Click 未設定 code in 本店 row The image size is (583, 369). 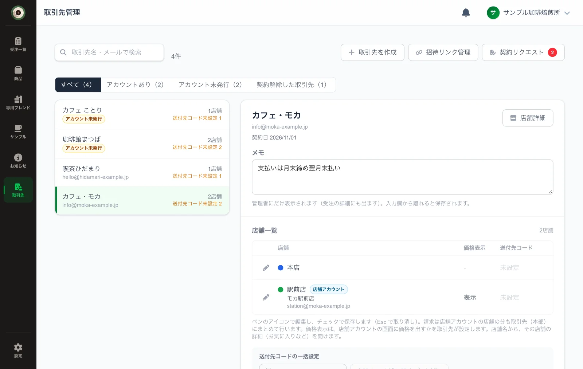(509, 268)
